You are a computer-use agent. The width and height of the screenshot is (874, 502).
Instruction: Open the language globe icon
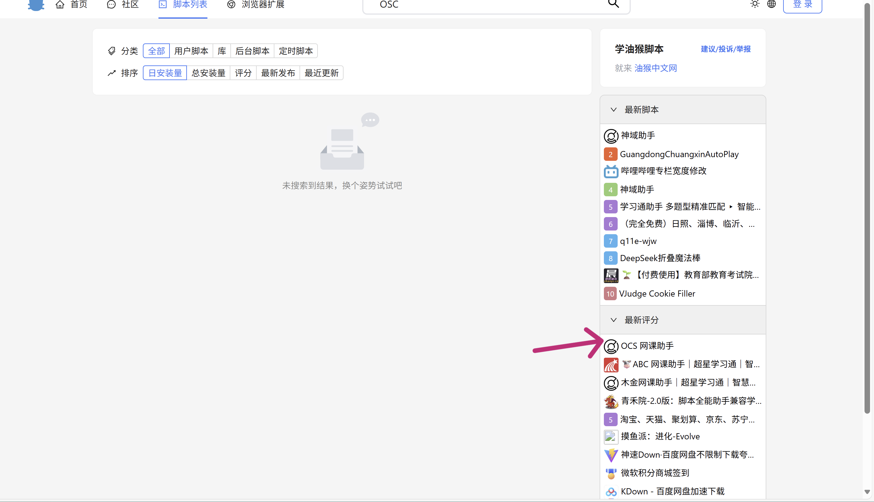click(771, 4)
